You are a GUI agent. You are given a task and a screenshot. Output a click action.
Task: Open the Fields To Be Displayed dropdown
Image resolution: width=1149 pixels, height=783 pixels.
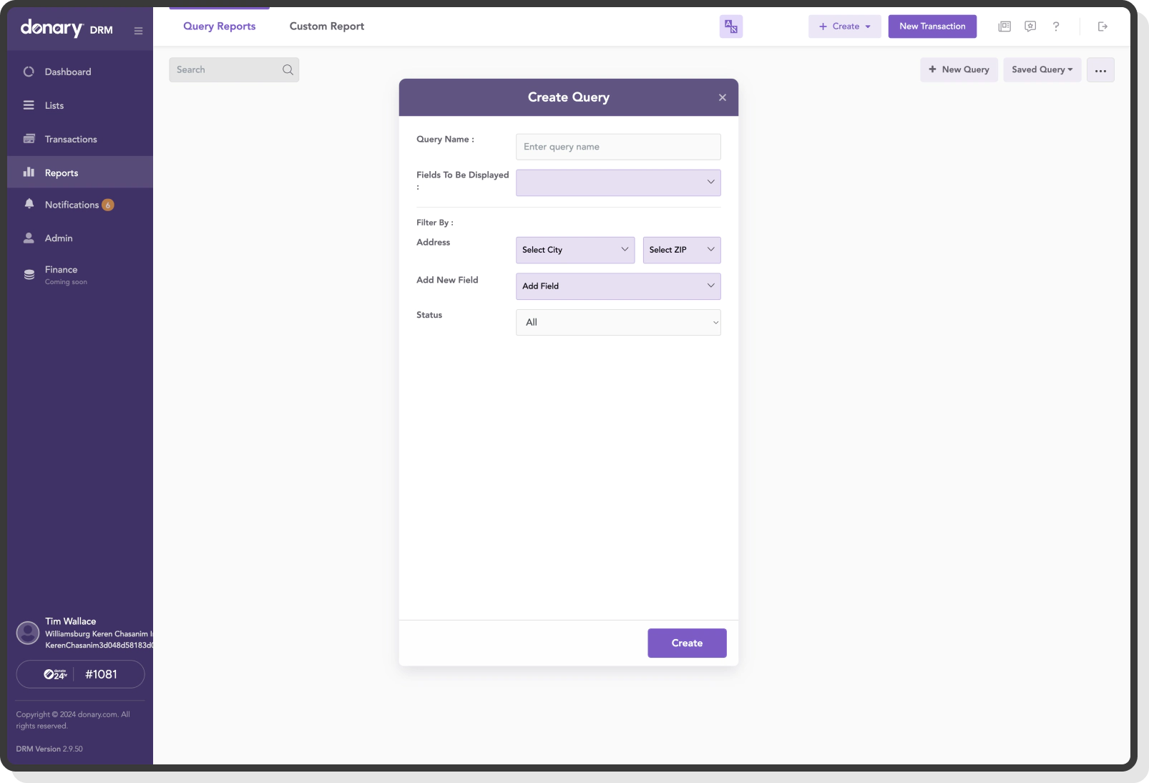click(617, 183)
